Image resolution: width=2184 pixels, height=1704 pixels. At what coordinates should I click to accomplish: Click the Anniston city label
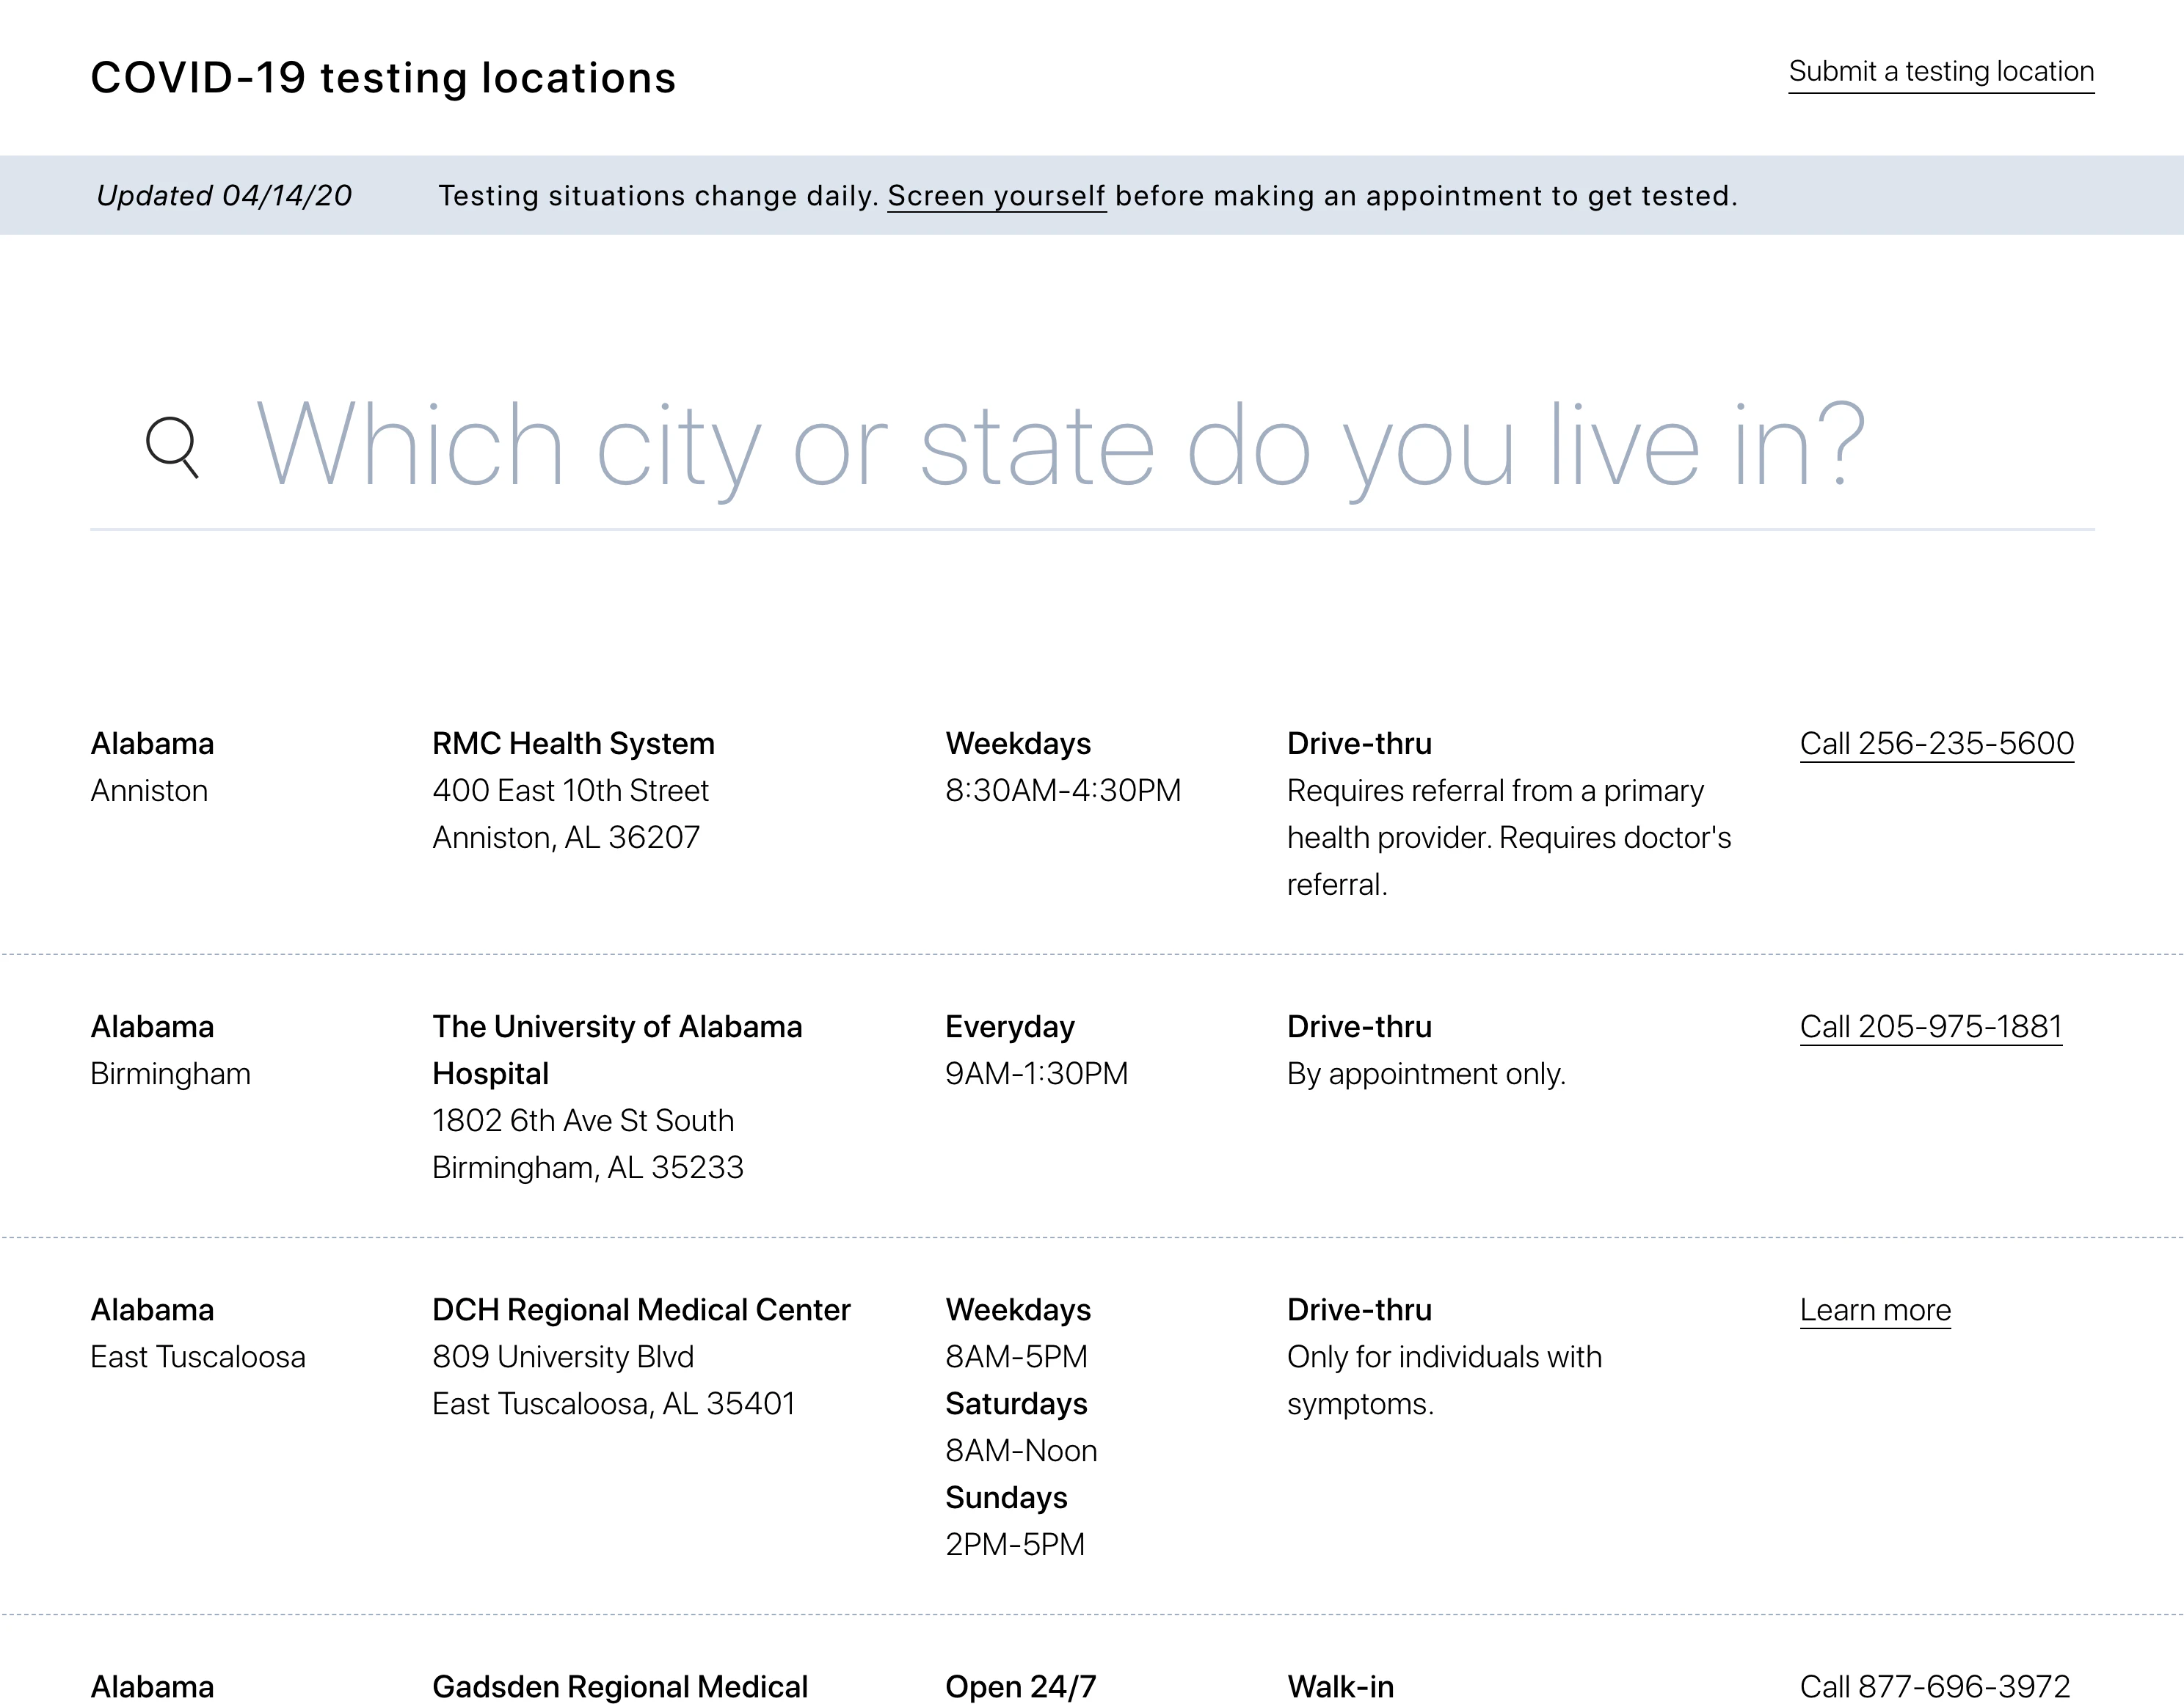click(149, 791)
